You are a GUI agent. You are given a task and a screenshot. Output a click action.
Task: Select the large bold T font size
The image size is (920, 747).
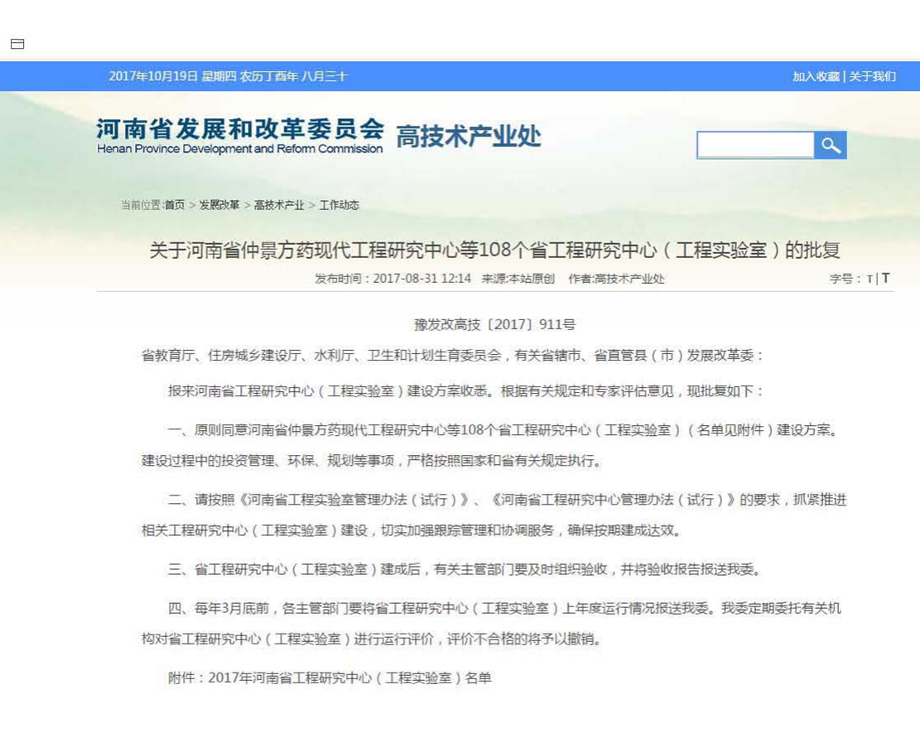point(885,278)
